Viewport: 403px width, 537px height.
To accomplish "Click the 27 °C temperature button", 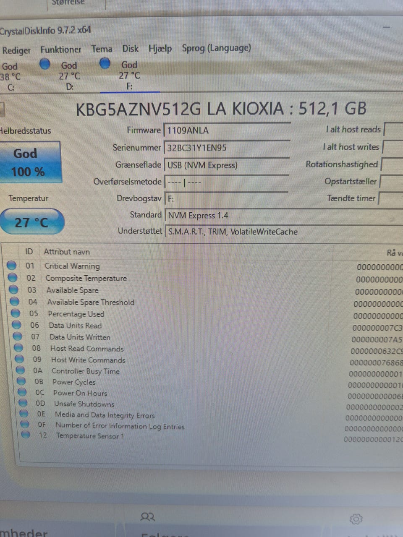I will pos(32,222).
